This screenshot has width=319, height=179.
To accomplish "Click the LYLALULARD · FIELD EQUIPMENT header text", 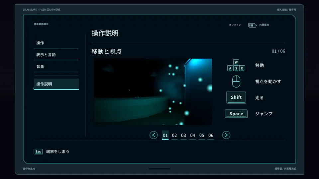I will [x=42, y=10].
